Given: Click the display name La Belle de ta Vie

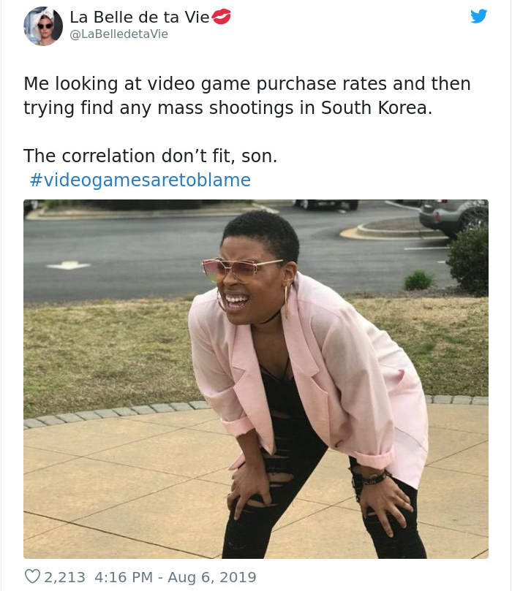Looking at the screenshot, I should [x=140, y=17].
